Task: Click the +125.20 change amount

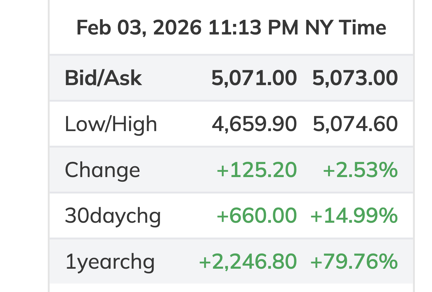Action: (x=256, y=170)
